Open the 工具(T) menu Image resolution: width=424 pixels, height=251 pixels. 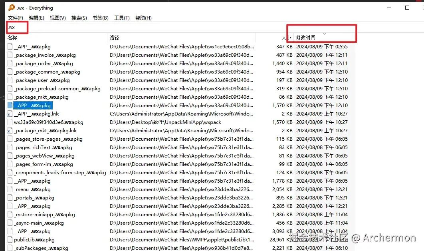pos(122,18)
